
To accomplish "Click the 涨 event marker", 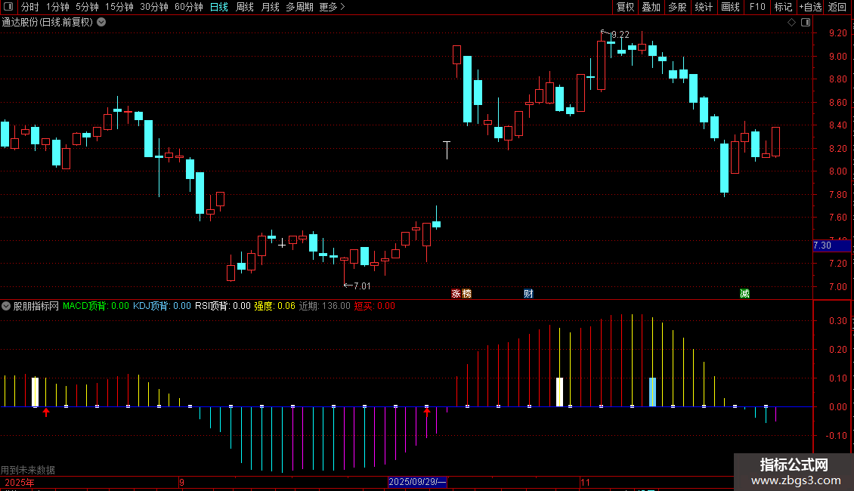I will click(x=456, y=294).
